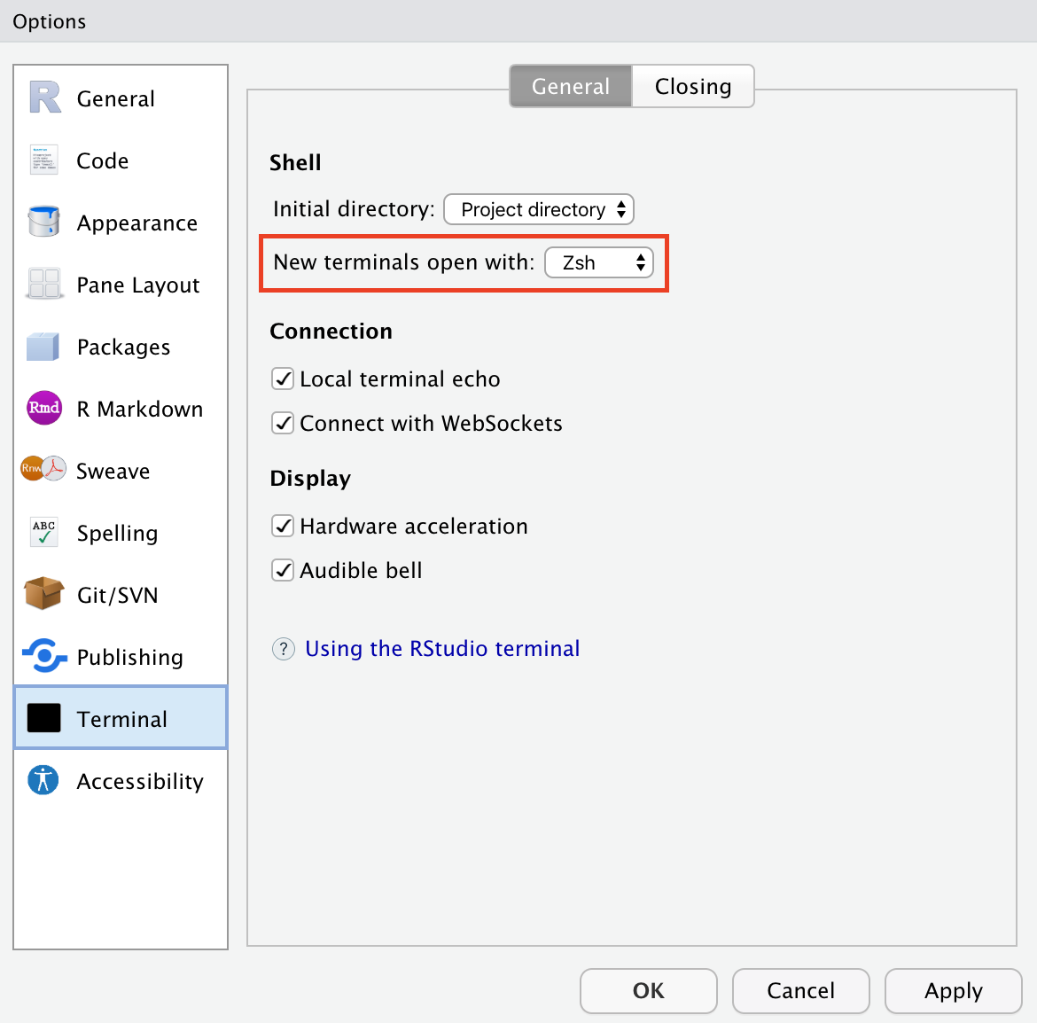Open Appearance paint bucket icon
Viewport: 1037px width, 1023px height.
43,223
